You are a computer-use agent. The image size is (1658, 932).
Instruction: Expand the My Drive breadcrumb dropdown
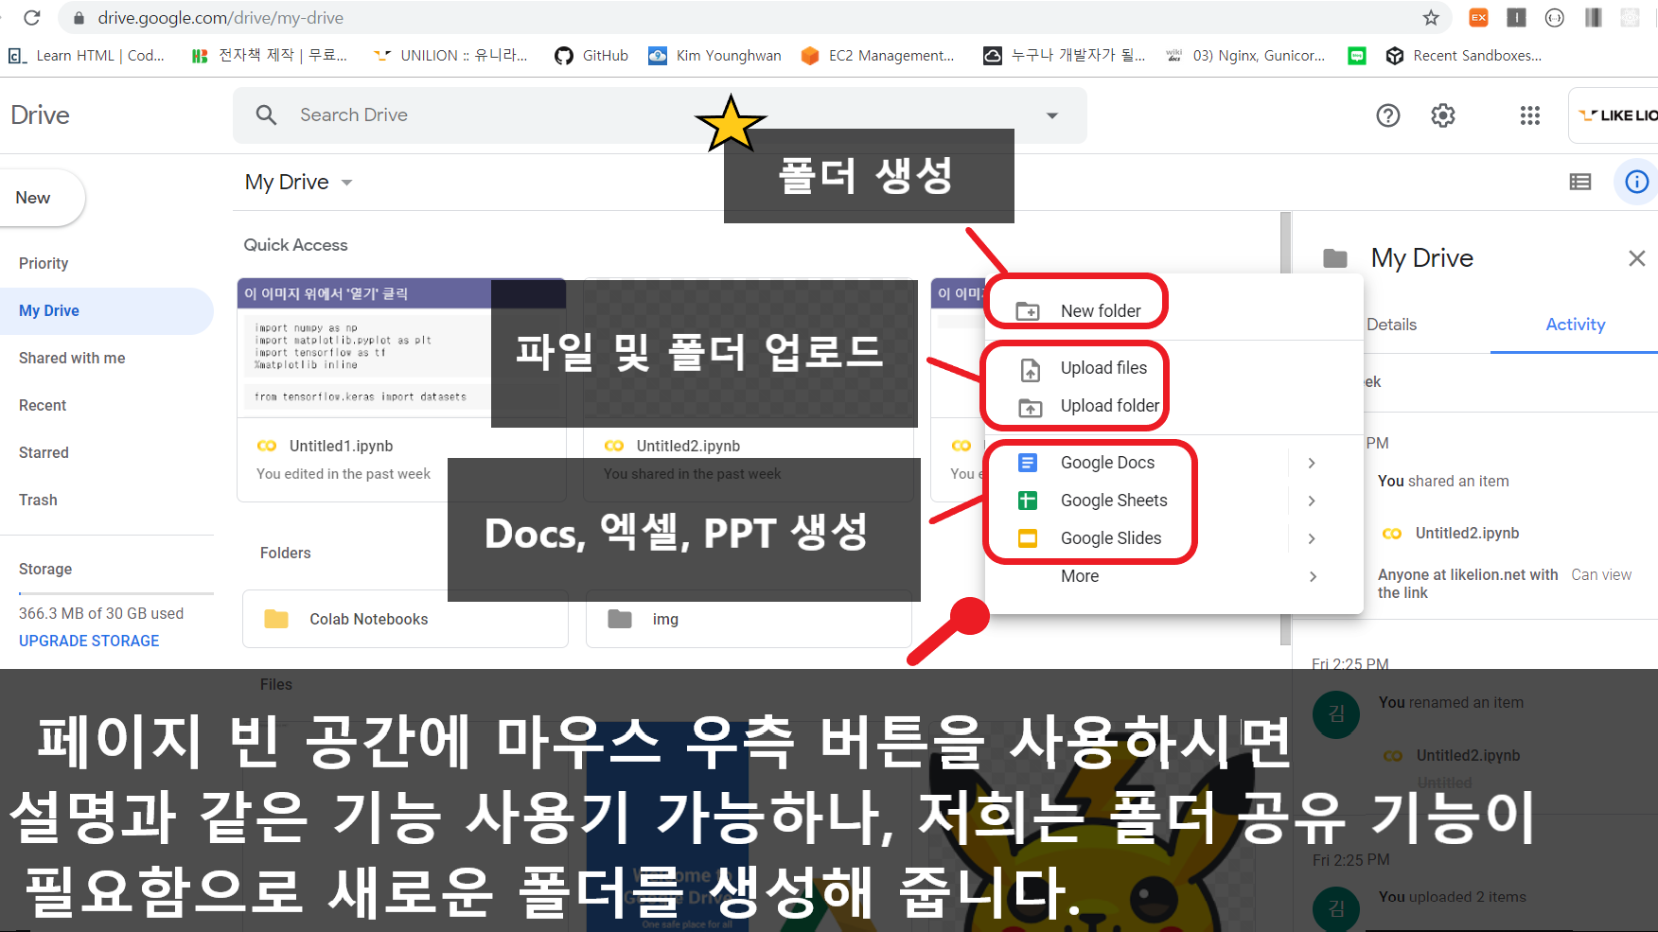pos(346,183)
